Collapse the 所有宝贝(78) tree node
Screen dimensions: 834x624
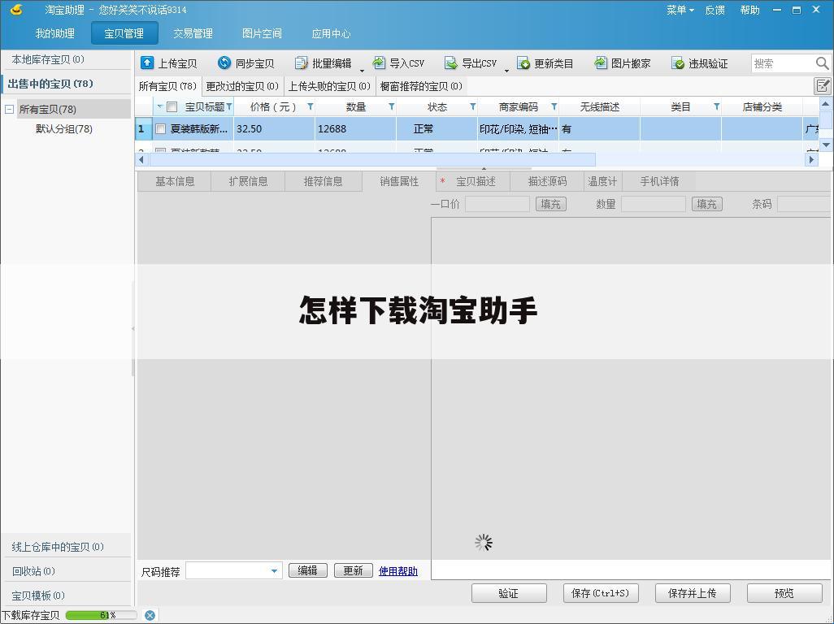coord(9,109)
